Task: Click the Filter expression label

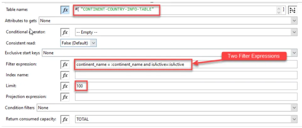Action: point(21,64)
